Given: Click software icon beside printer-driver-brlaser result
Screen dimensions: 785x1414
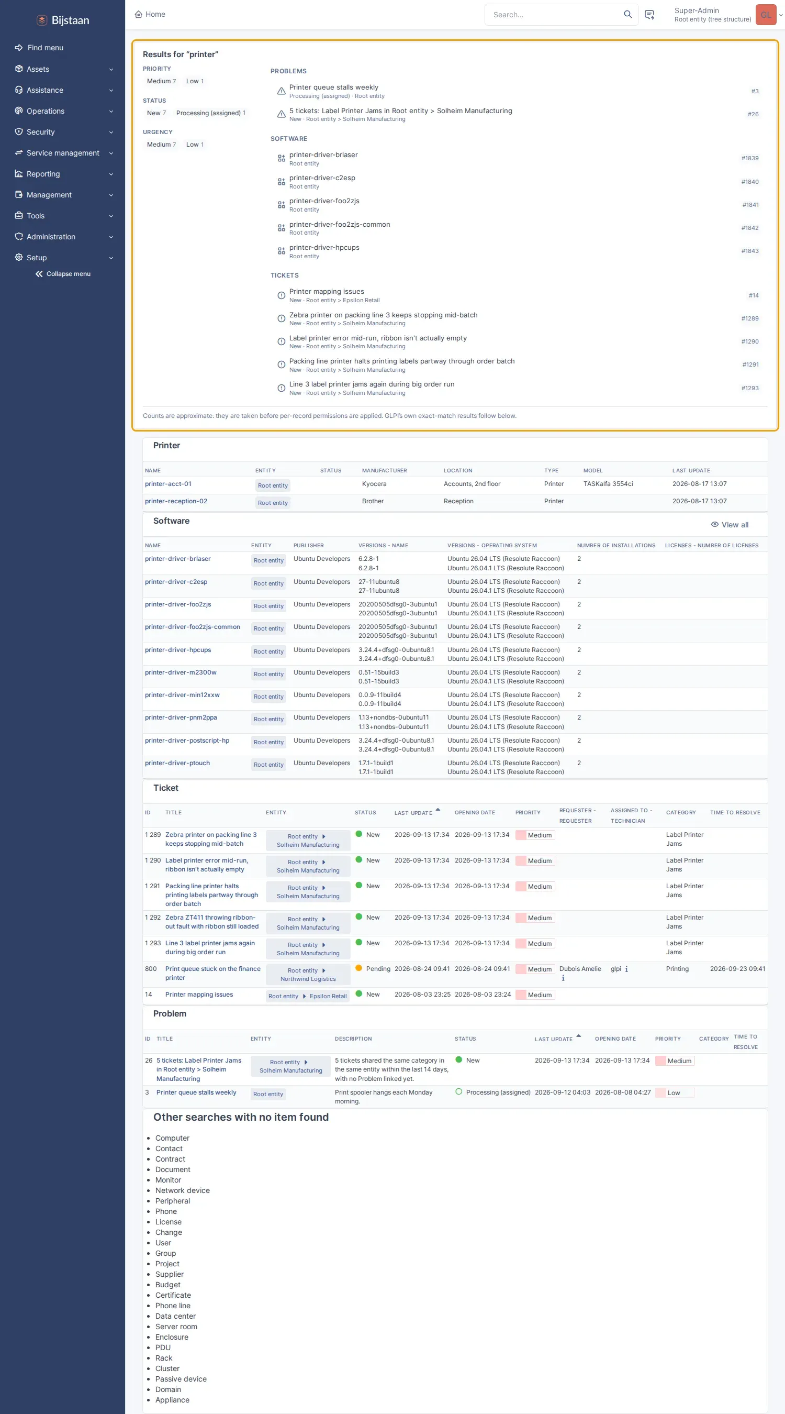Looking at the screenshot, I should pos(281,158).
